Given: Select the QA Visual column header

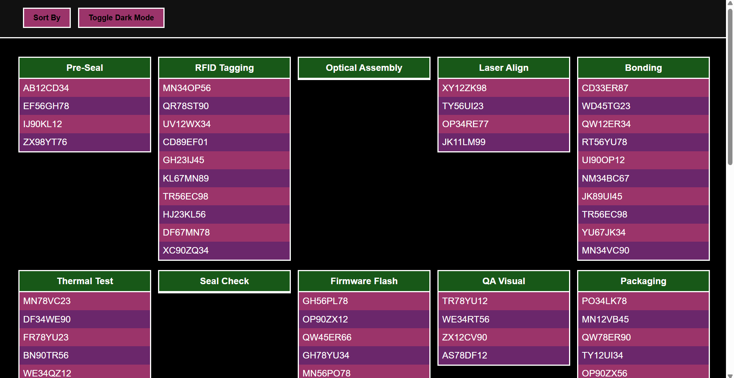Looking at the screenshot, I should [504, 281].
